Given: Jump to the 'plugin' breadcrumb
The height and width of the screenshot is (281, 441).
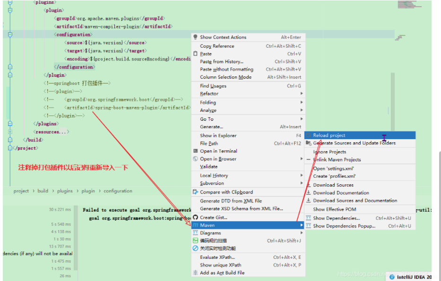Looking at the screenshot, I should [88, 191].
